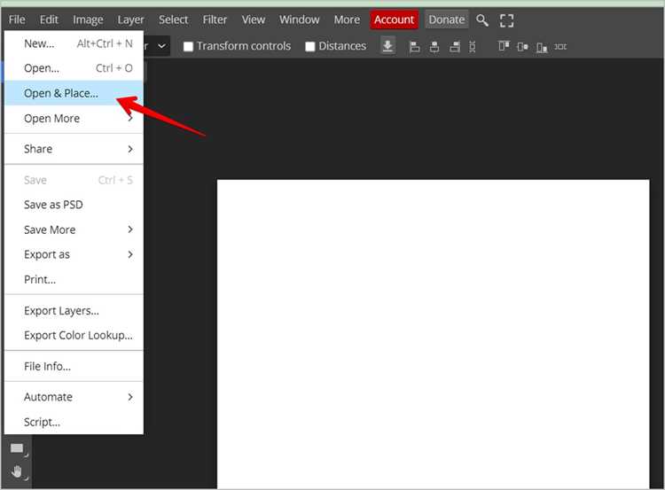This screenshot has height=490, width=665.
Task: Align layers to right edges icon
Action: (455, 47)
